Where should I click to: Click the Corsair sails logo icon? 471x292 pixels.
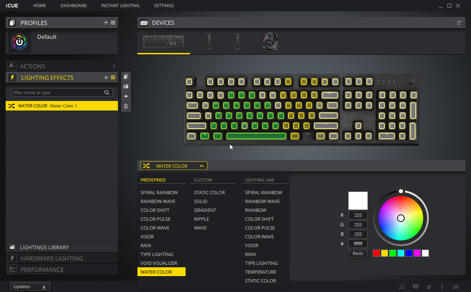coord(456,287)
